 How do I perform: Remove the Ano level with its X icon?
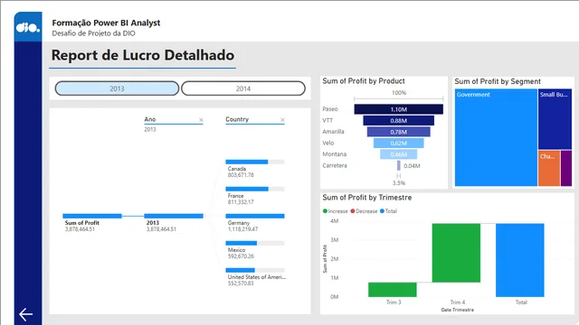click(201, 120)
